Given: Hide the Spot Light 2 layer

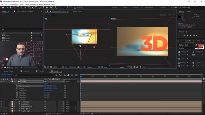Looking at the screenshot, I should [x=2, y=102].
